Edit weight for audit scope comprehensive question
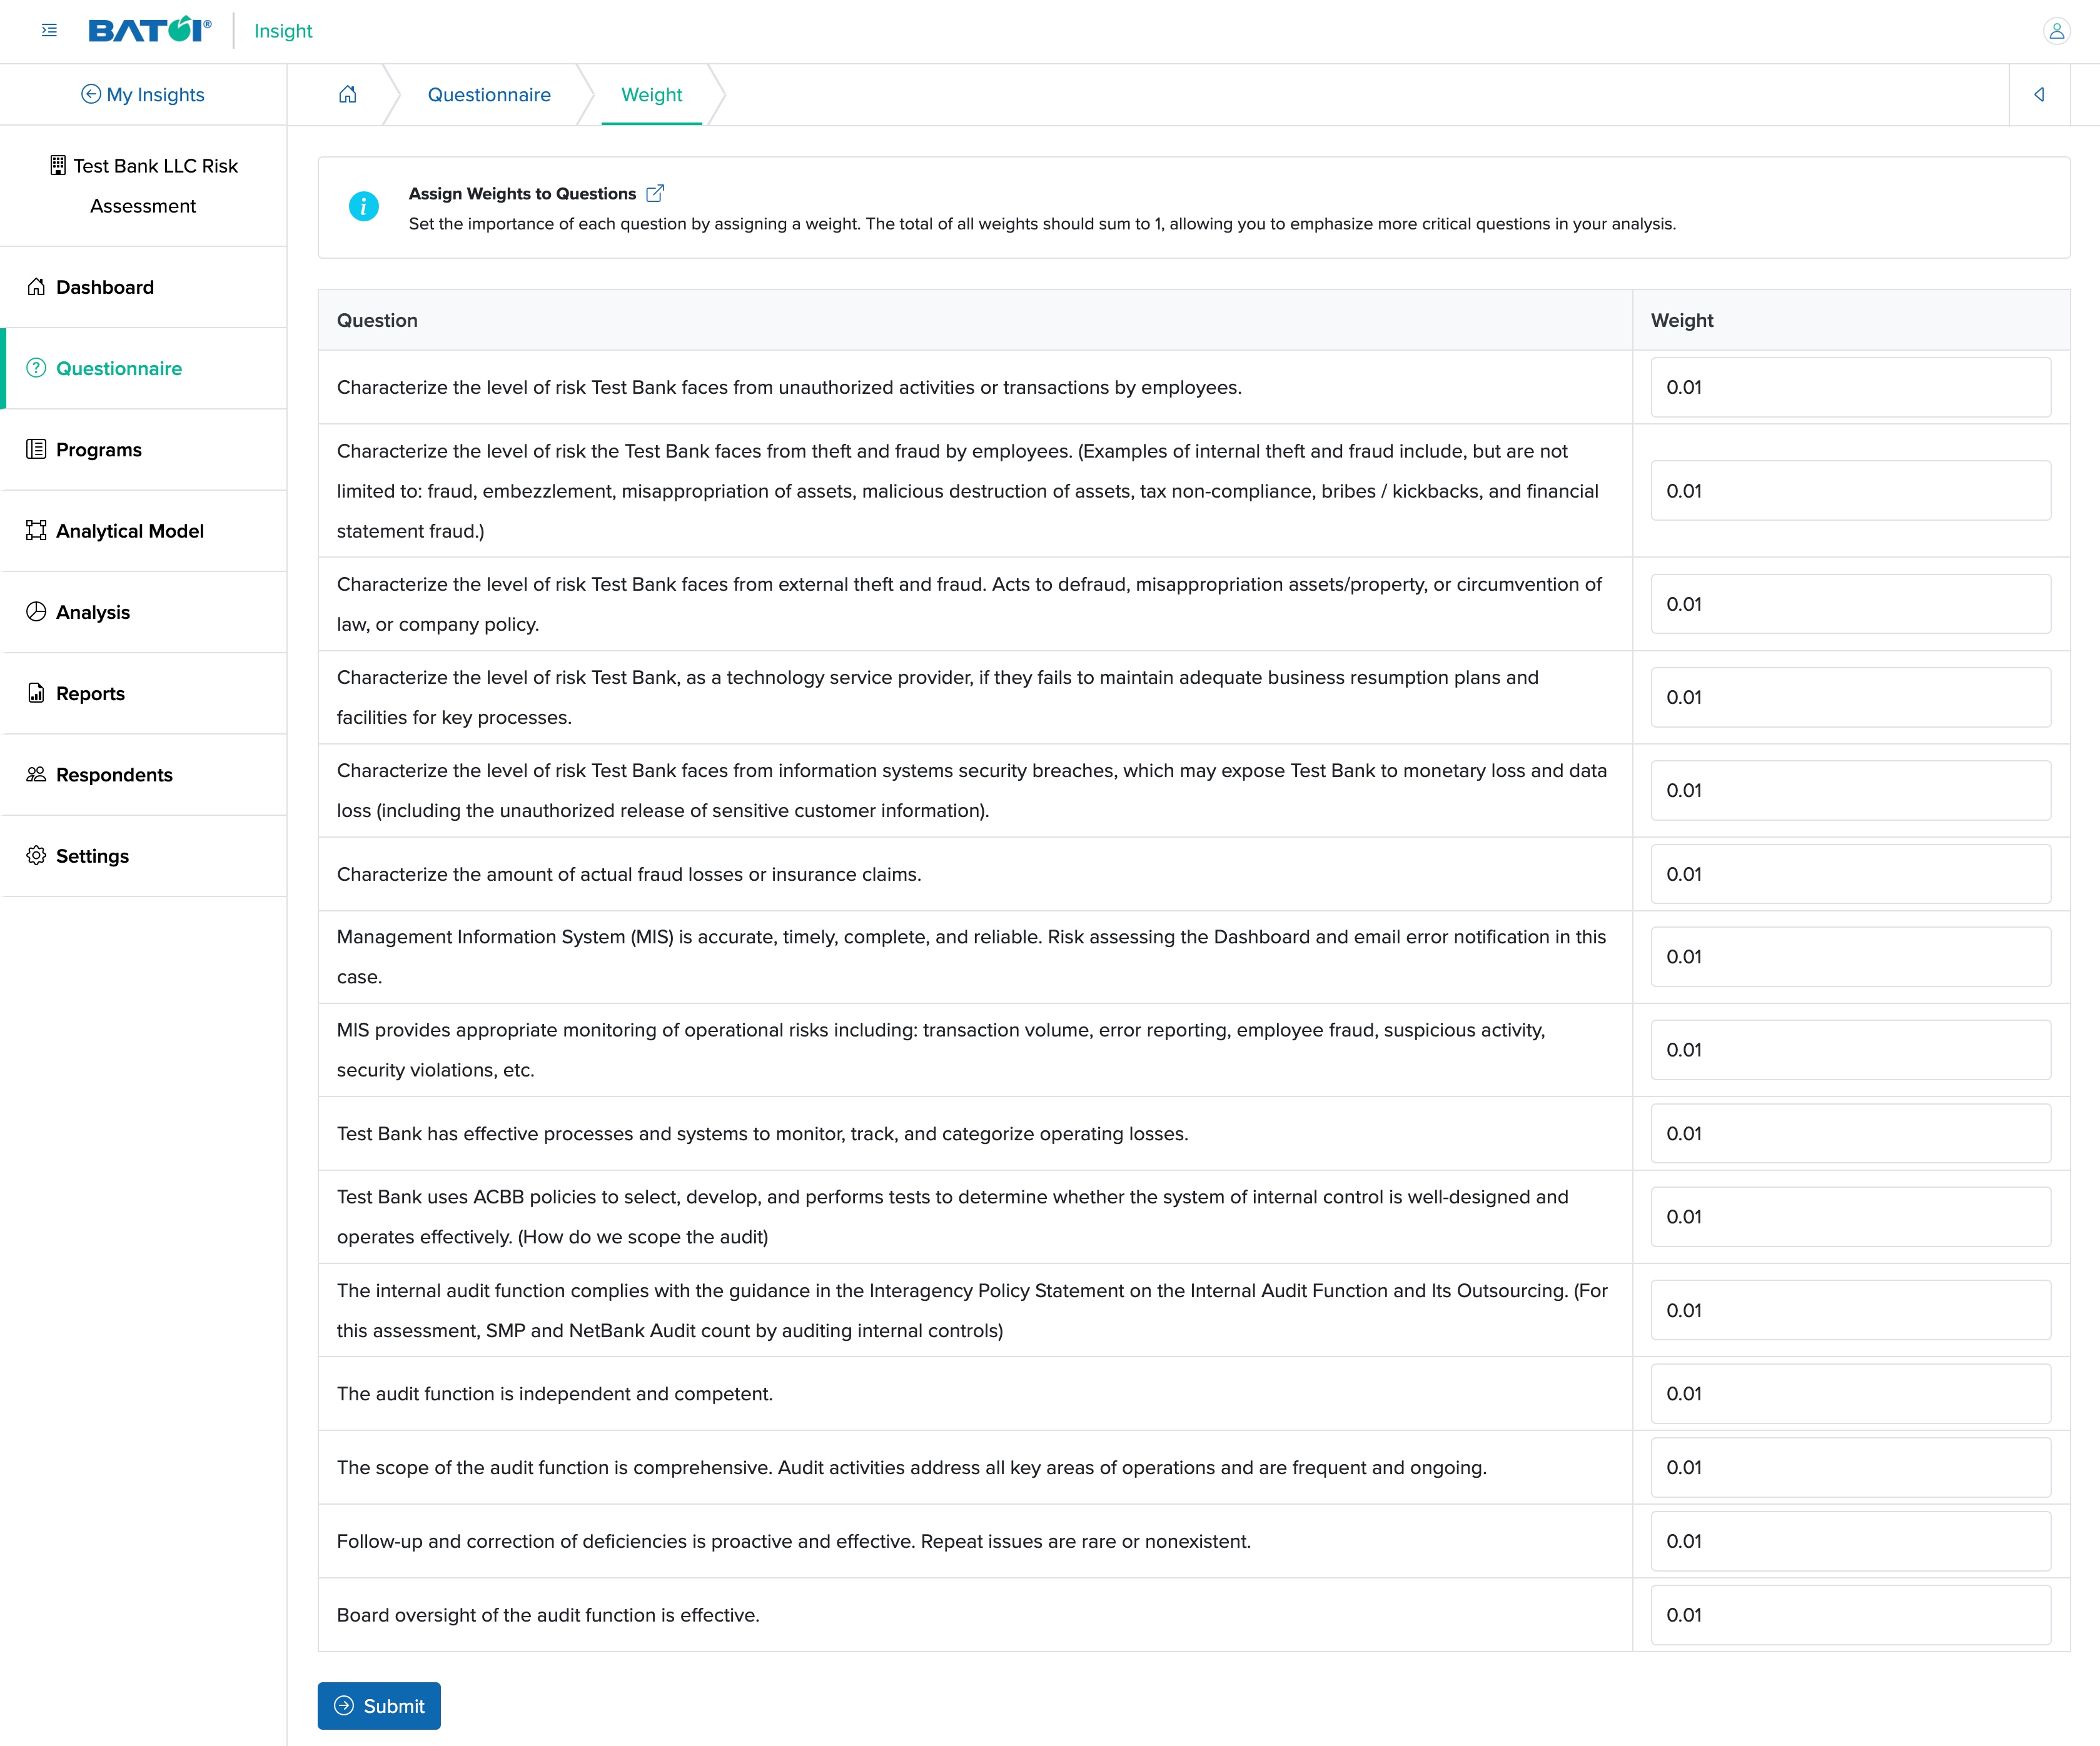This screenshot has height=1746, width=2100. coord(1851,1467)
